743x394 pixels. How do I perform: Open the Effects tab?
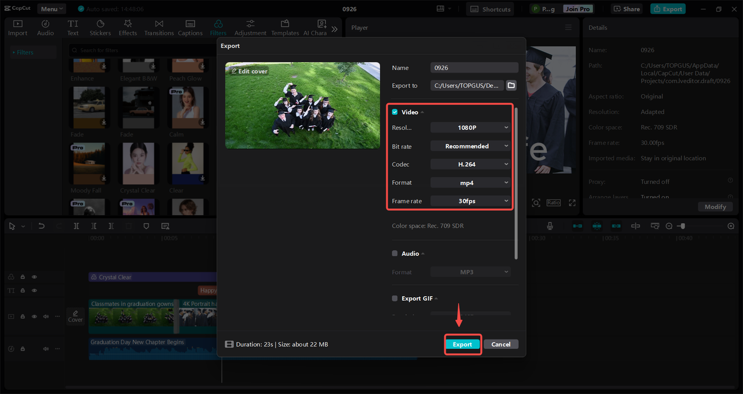[x=128, y=28]
